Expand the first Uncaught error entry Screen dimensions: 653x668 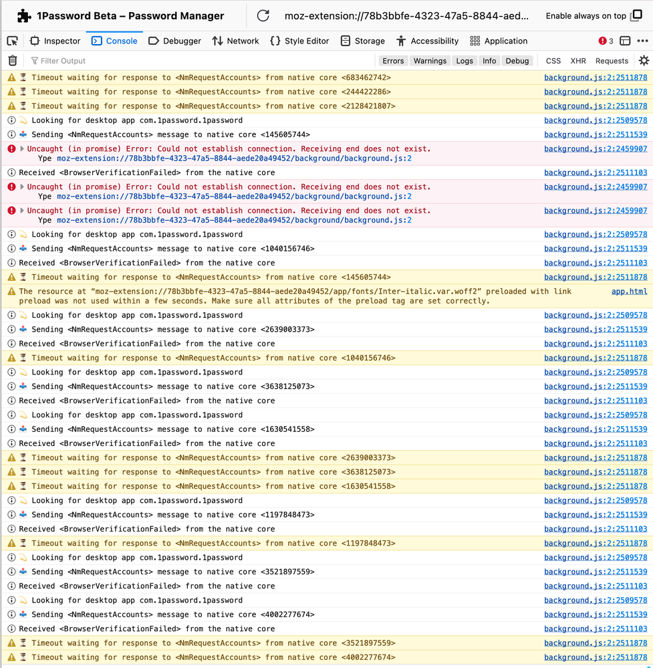coord(22,149)
